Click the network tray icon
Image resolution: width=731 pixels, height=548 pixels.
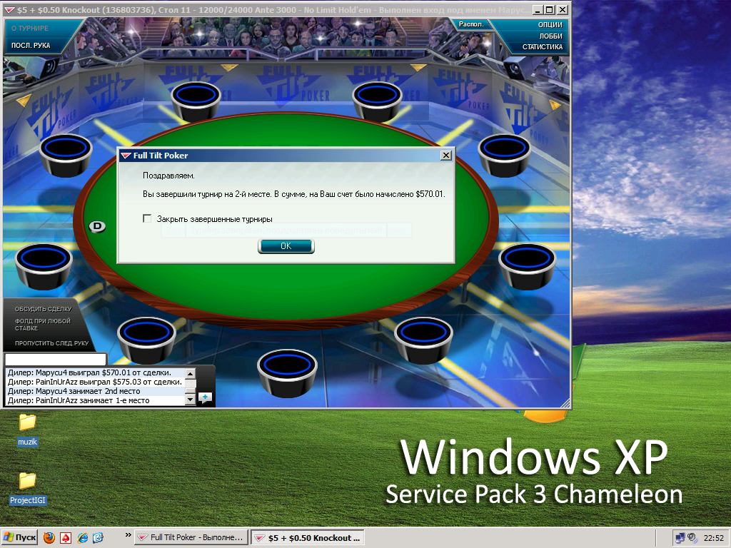tap(680, 538)
